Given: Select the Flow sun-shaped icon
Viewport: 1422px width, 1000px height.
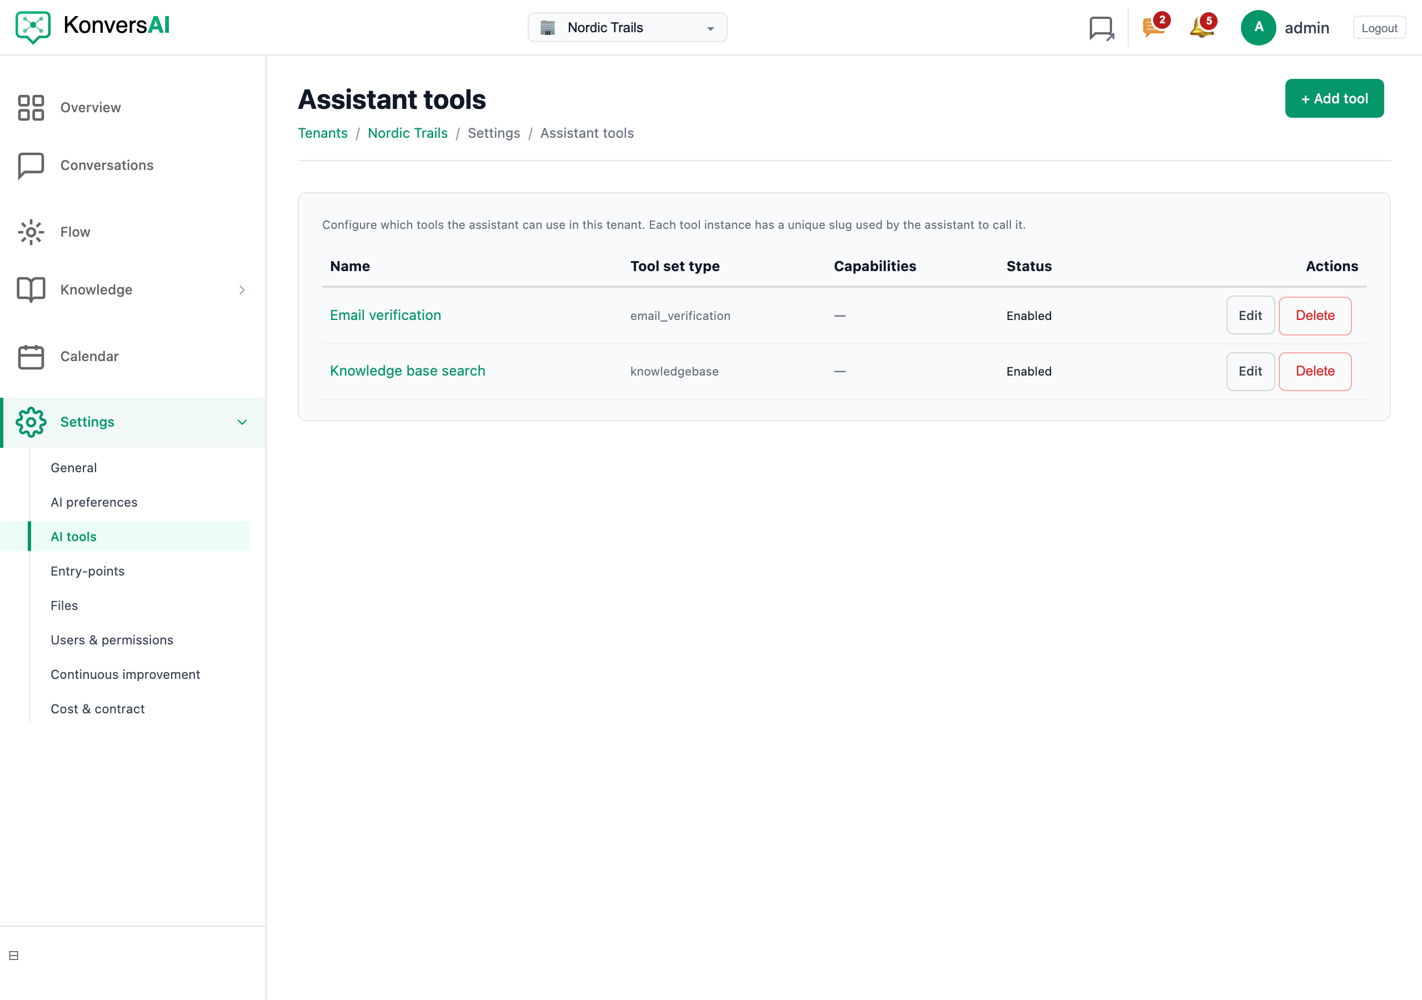Looking at the screenshot, I should pyautogui.click(x=31, y=232).
